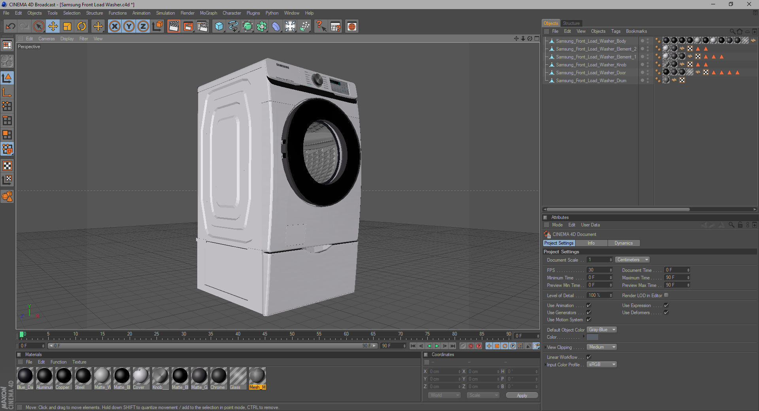Select Object Axis mode icon
759x411 pixels.
(x=7, y=92)
